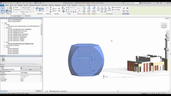
Task: Toggle Show work plane
Action: click(41, 9)
